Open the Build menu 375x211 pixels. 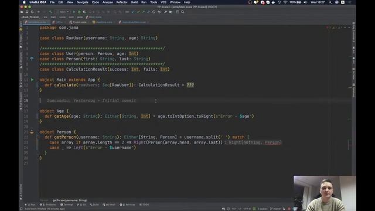134,2
